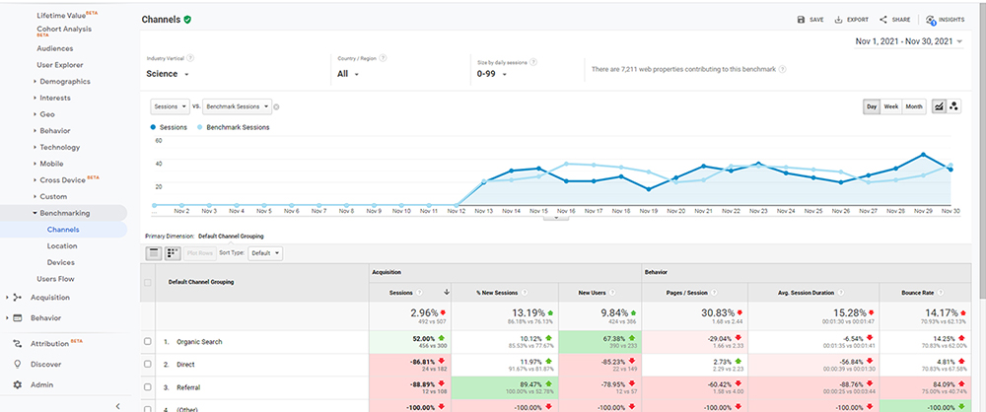Export the report data

pyautogui.click(x=852, y=20)
